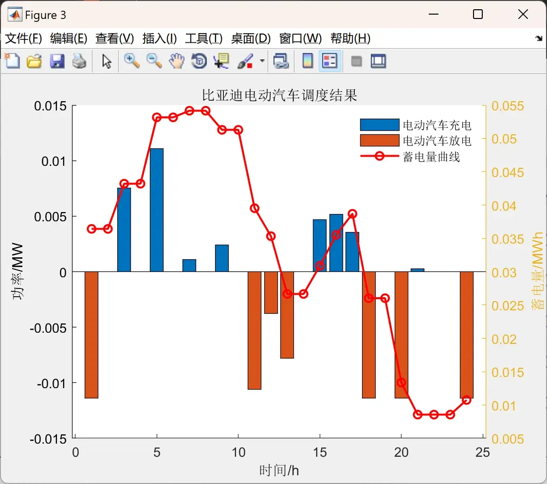Open the 工具(T) menu

pos(204,38)
